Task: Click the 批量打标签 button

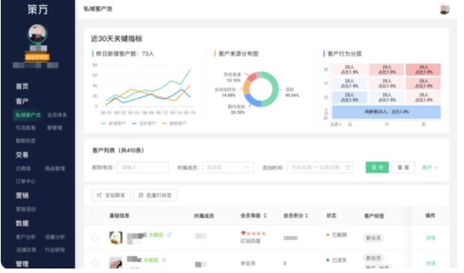Action: [155, 195]
